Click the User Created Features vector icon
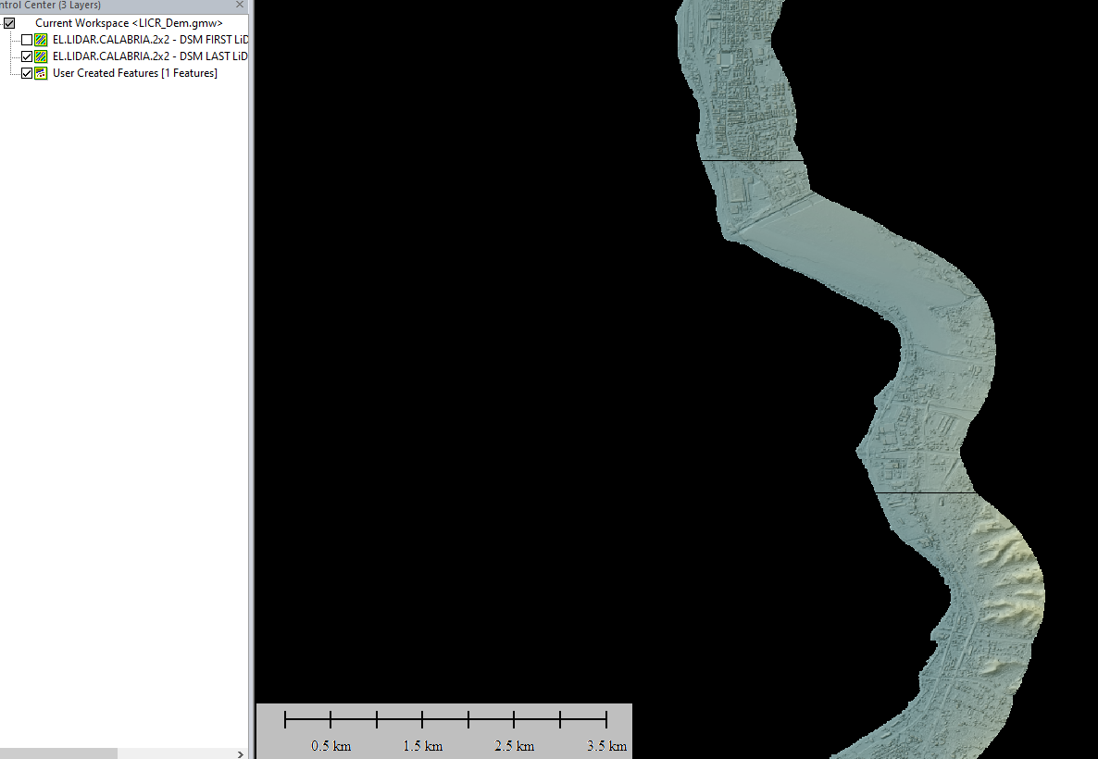Image resolution: width=1098 pixels, height=759 pixels. 41,73
